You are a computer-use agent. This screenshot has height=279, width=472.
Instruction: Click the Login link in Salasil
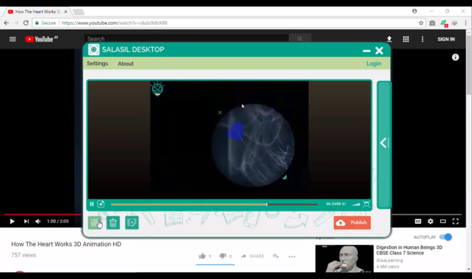(374, 64)
